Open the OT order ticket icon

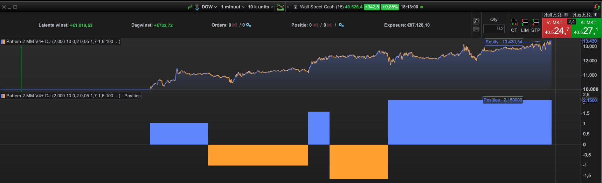514,26
